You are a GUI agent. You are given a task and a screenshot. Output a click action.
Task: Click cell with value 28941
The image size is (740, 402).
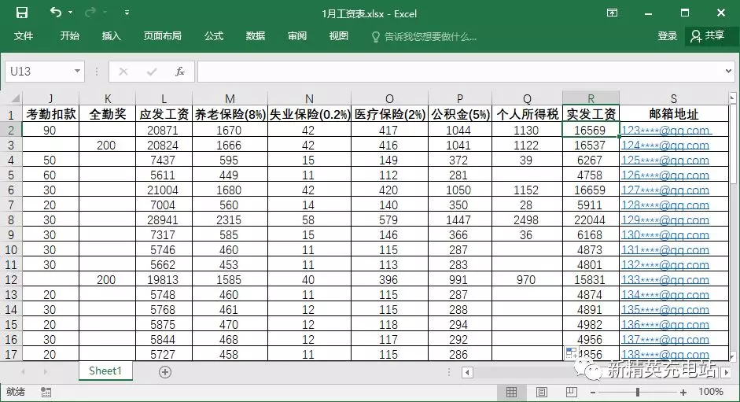[163, 219]
